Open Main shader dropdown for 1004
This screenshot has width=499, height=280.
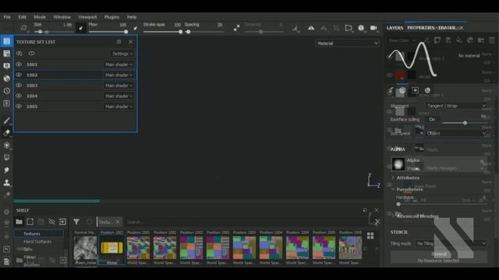(x=119, y=96)
